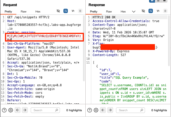This screenshot has height=117, width=171.
Task: Open the Response panel hamburger options menu
Action: (165, 11)
